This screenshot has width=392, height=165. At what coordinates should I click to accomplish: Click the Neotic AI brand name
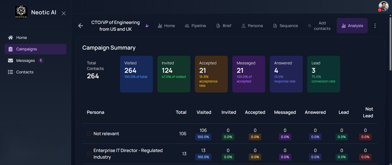[x=44, y=12]
